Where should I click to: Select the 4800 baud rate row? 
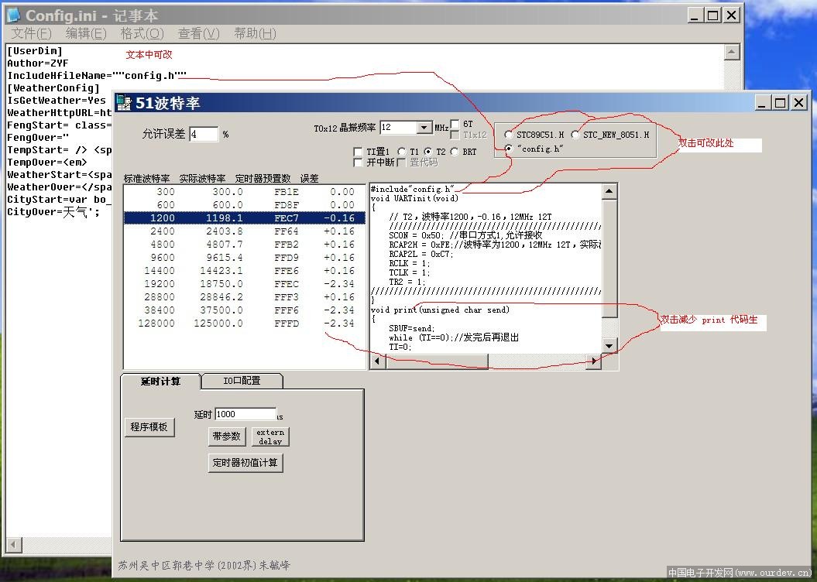tap(244, 244)
